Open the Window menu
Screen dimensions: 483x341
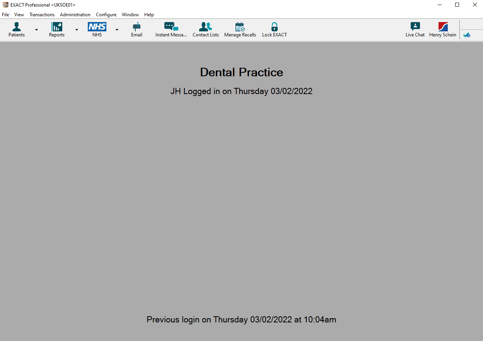[130, 15]
